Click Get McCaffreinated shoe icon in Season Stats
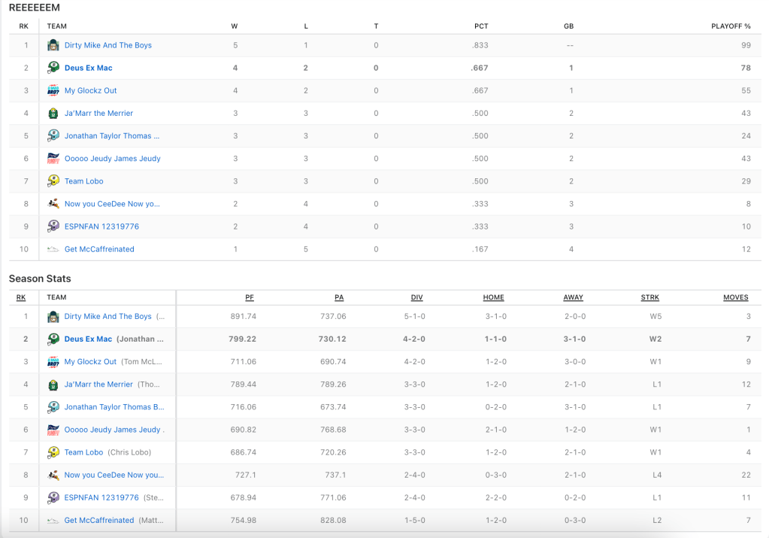Viewport: 769px width, 538px height. [x=53, y=520]
